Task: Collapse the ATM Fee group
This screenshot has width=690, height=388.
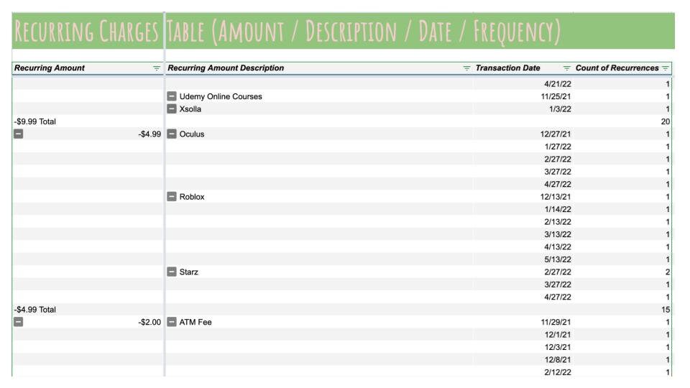Action: coord(172,322)
